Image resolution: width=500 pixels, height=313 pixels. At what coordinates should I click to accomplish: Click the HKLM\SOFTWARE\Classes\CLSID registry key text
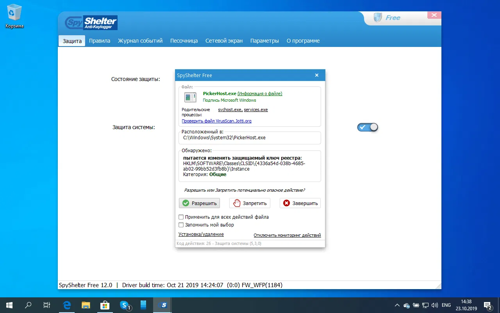(x=244, y=166)
